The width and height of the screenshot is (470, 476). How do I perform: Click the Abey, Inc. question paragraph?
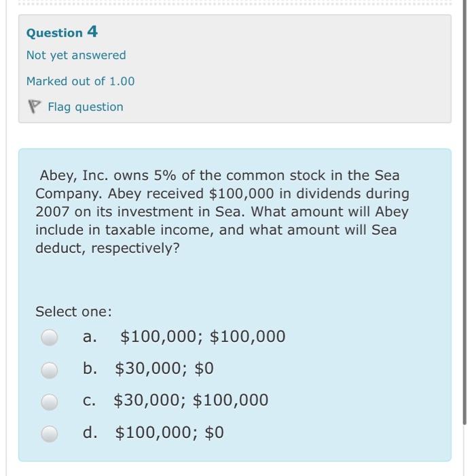(x=222, y=212)
